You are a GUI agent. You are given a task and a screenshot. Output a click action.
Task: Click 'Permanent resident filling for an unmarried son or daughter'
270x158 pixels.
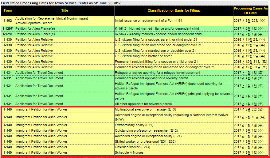click(x=165, y=67)
